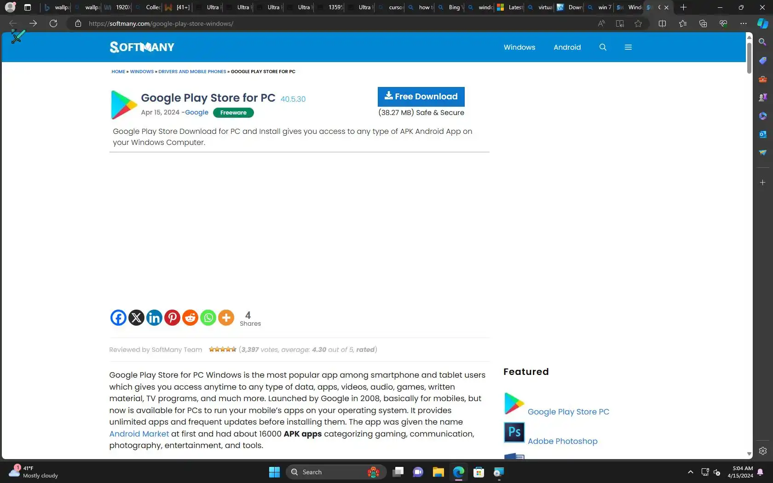Open Drop paper plane icon in sidebar
Screen dimensions: 773x483
pyautogui.click(x=762, y=153)
